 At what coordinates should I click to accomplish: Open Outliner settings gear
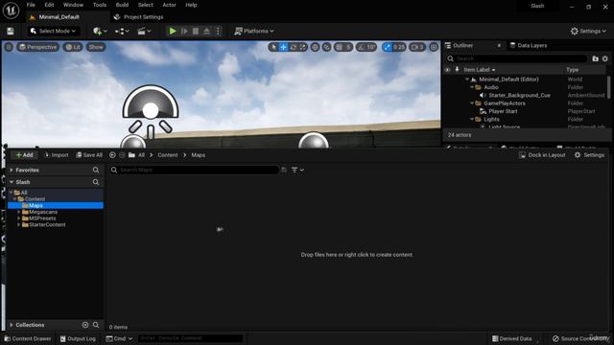(x=605, y=58)
